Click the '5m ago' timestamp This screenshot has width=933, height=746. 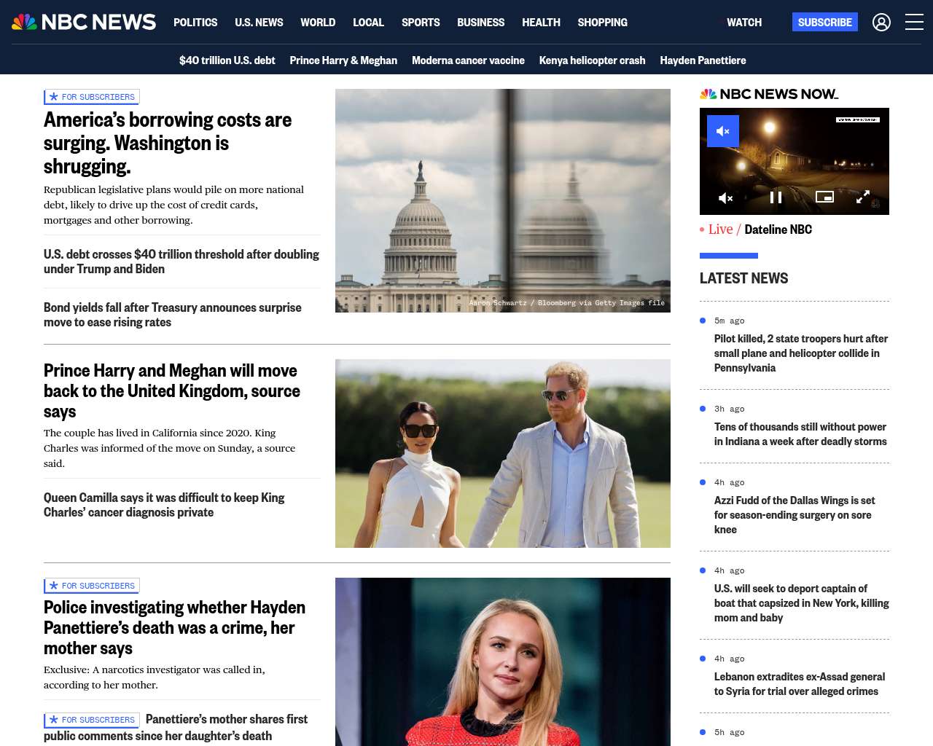[x=730, y=321]
